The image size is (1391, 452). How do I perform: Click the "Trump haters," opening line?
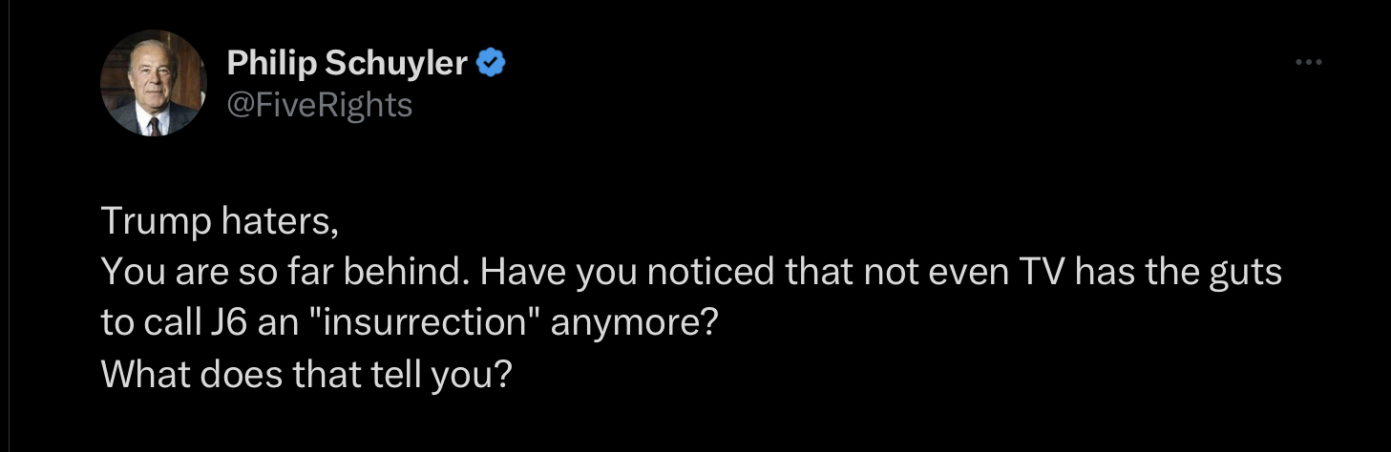tap(220, 222)
